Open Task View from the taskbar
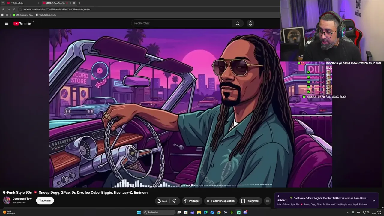384x216 pixels. click(x=179, y=212)
